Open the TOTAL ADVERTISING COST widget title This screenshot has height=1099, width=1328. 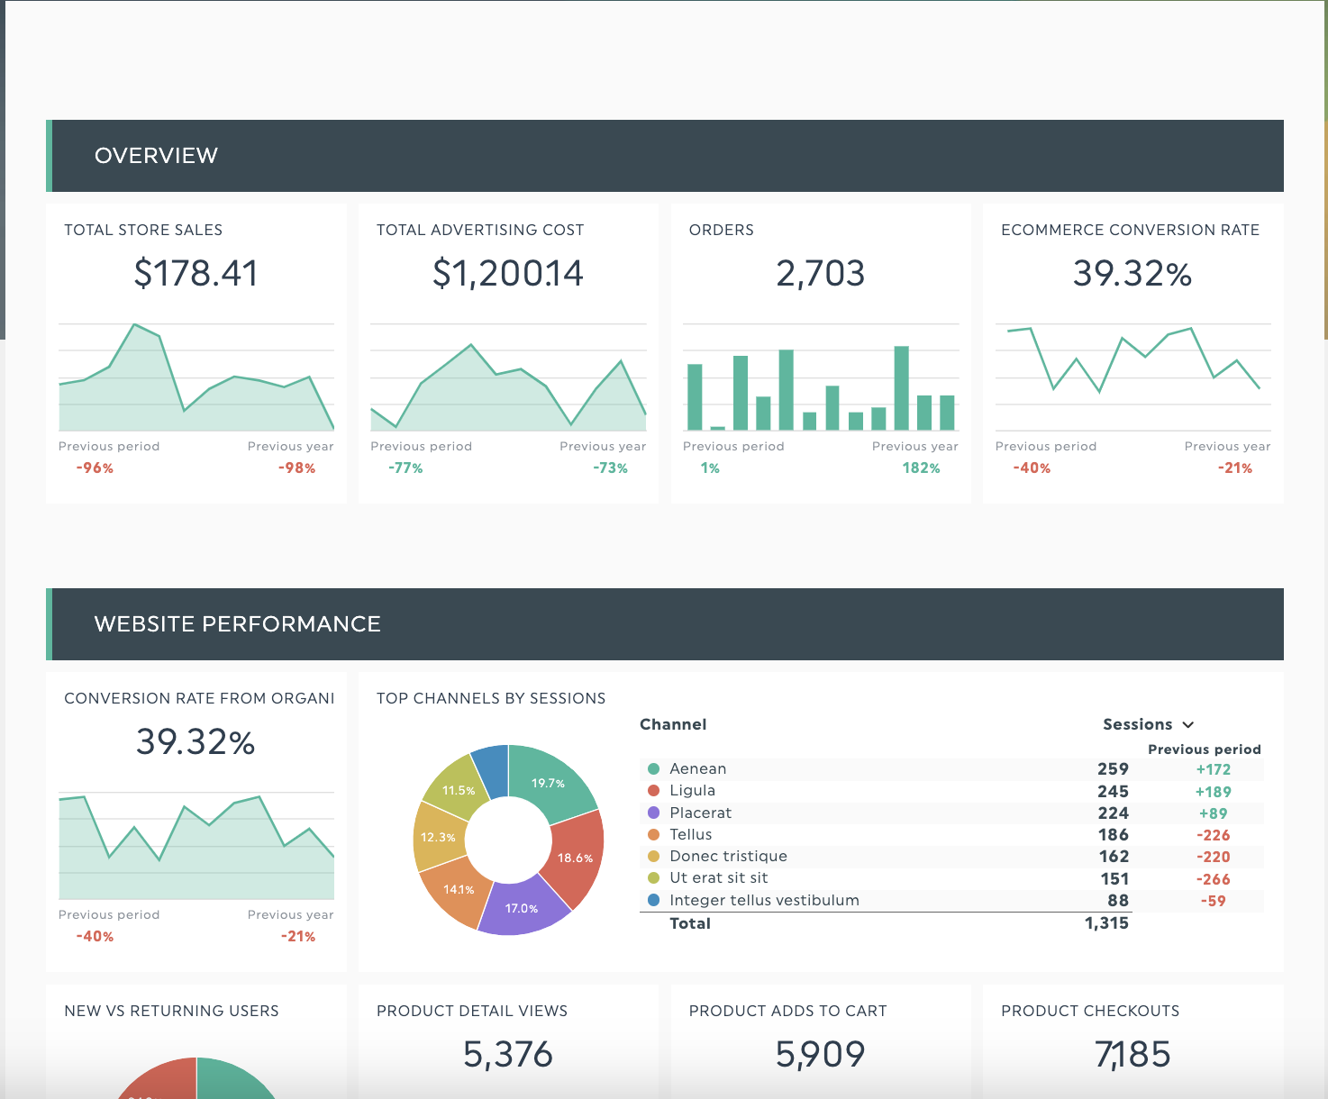tap(480, 230)
